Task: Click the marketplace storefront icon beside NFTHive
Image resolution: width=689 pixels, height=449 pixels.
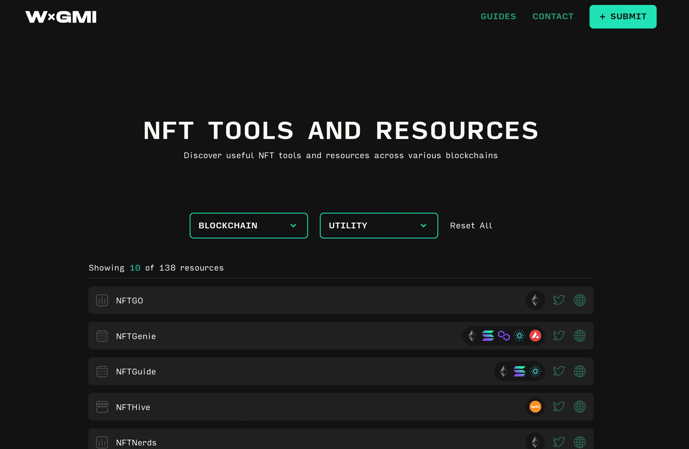Action: tap(102, 407)
